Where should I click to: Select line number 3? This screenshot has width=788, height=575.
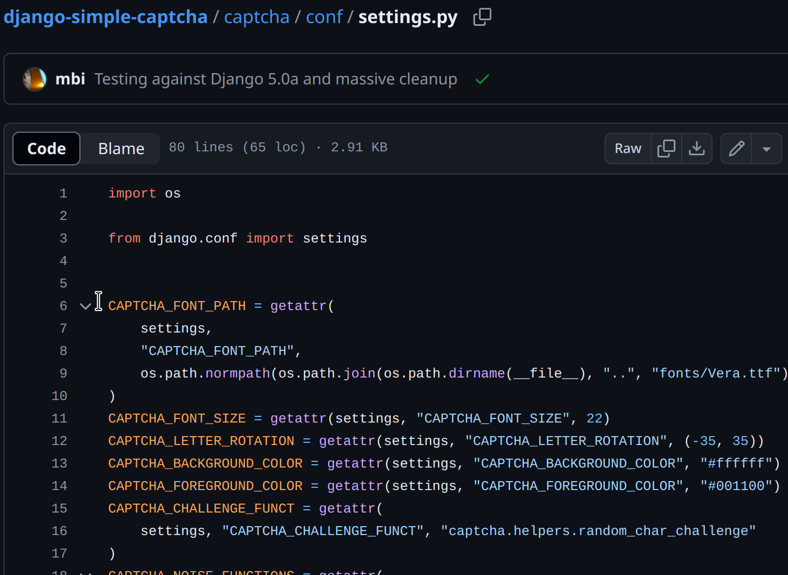tap(64, 239)
